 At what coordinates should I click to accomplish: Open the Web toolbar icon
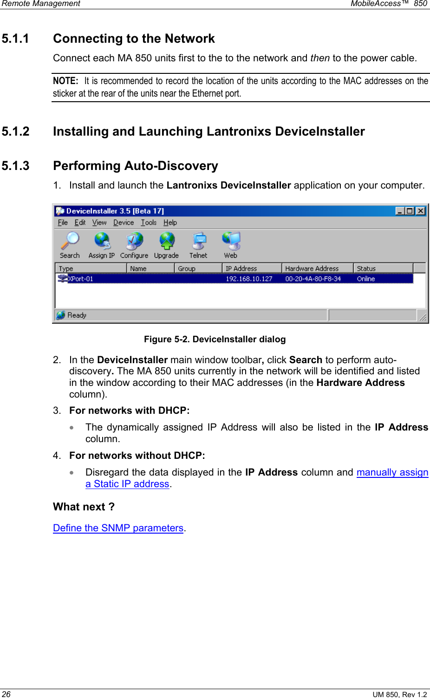point(231,241)
